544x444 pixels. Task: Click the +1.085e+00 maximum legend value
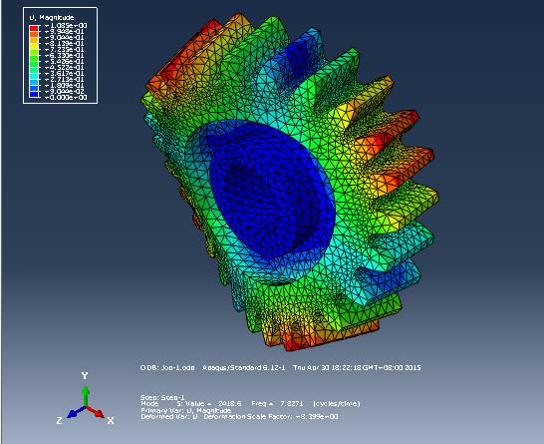coord(65,25)
